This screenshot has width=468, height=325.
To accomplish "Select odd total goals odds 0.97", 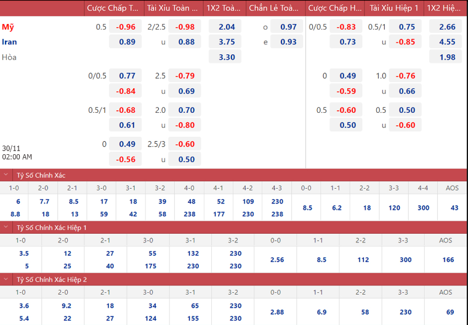I will point(288,27).
